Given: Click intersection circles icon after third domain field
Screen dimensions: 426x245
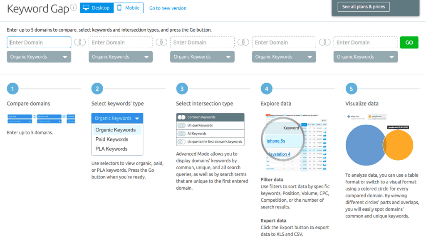Looking at the screenshot, I should [243, 42].
